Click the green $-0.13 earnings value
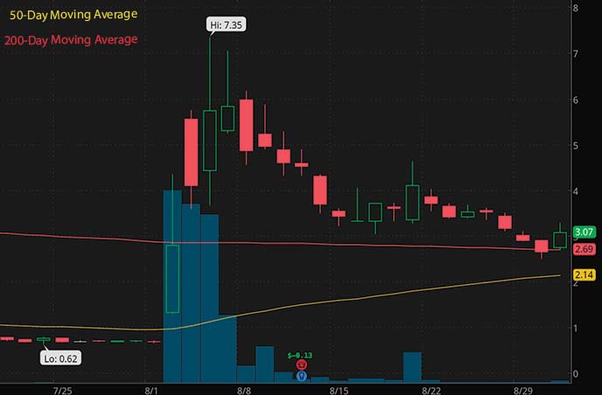 click(x=300, y=356)
